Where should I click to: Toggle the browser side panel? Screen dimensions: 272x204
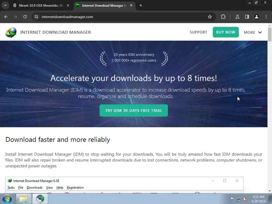click(x=247, y=17)
